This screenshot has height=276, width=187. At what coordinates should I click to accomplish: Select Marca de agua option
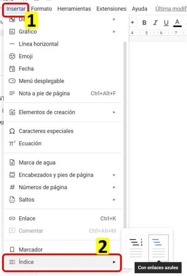[x=63, y=163]
